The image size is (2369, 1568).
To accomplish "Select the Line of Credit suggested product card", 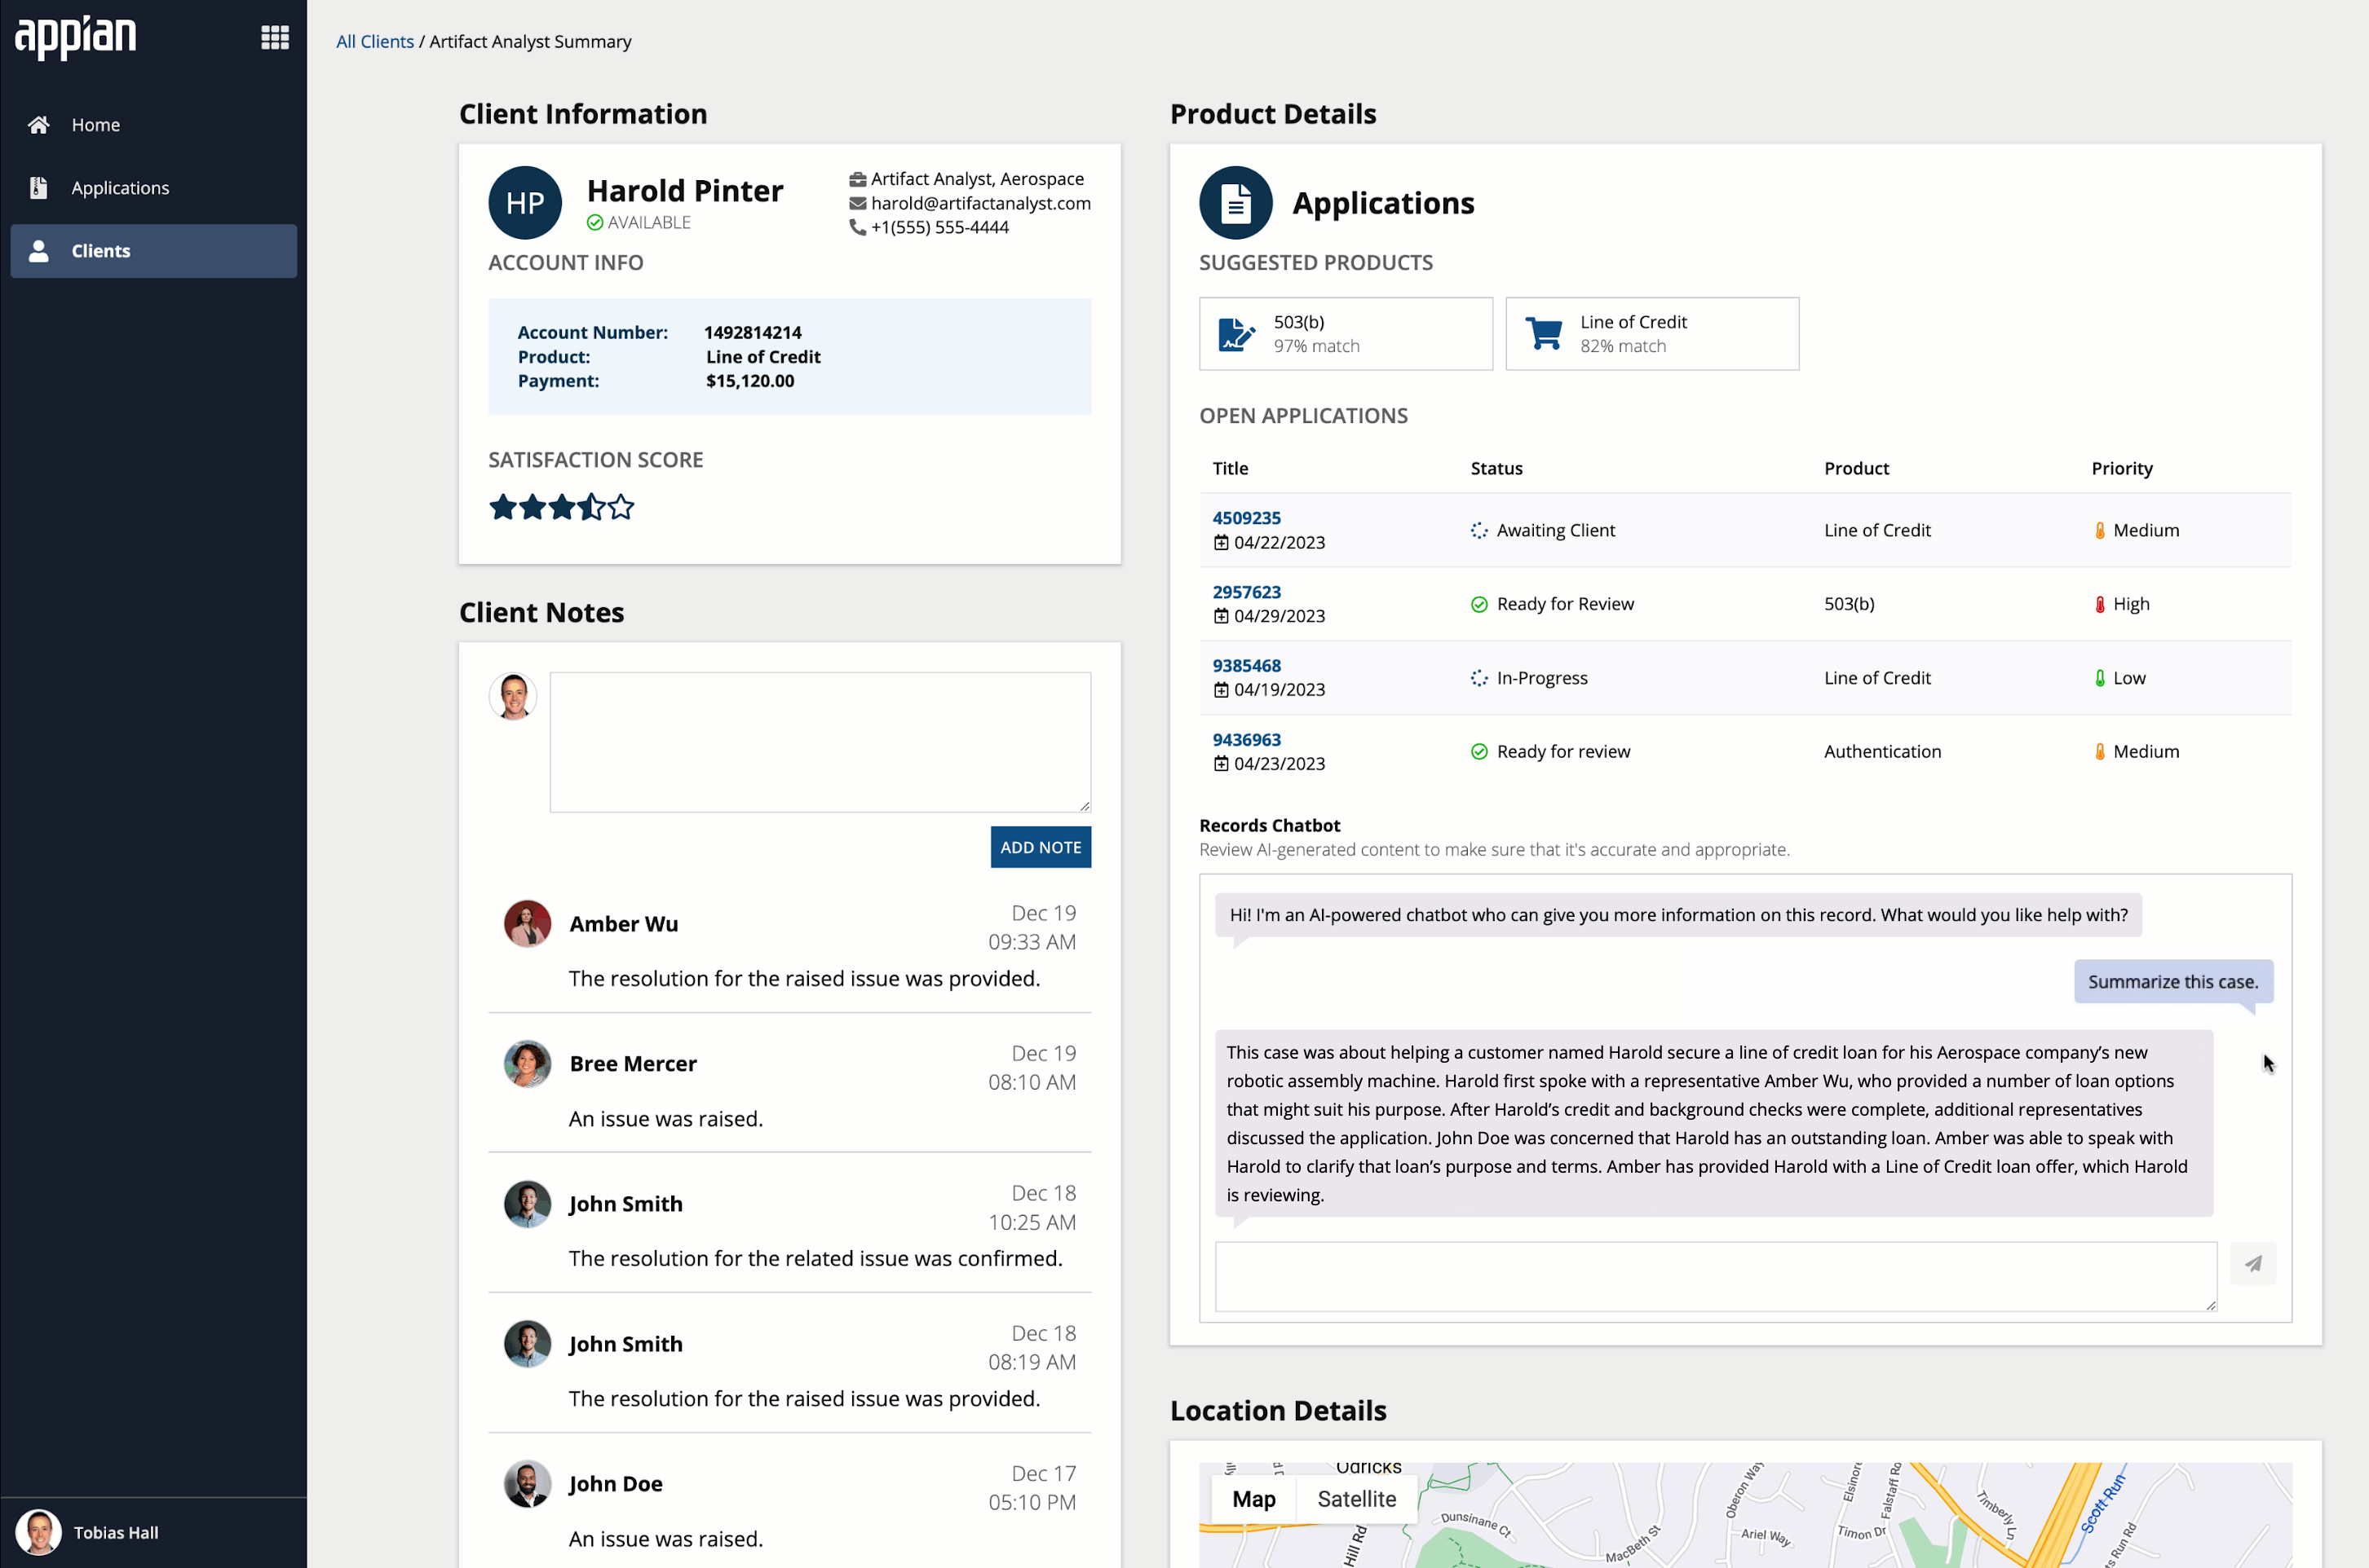I will coord(1651,334).
